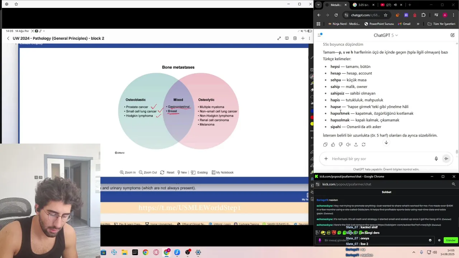Start dictation with microphone icon
This screenshot has height=258, width=459.
click(436, 159)
